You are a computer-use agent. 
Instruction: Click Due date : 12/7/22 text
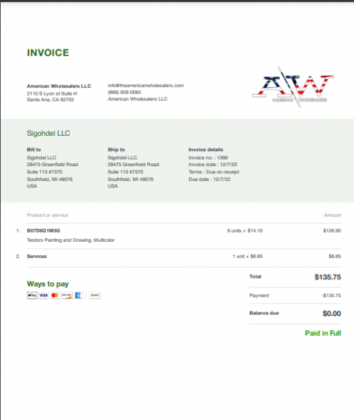click(210, 179)
